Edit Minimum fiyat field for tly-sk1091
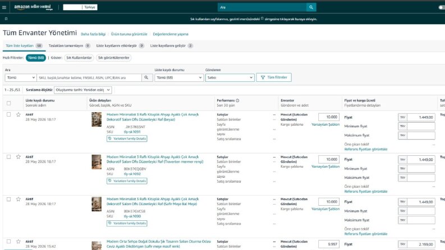Image resolution: width=445 pixels, height=250 pixels. click(421, 126)
